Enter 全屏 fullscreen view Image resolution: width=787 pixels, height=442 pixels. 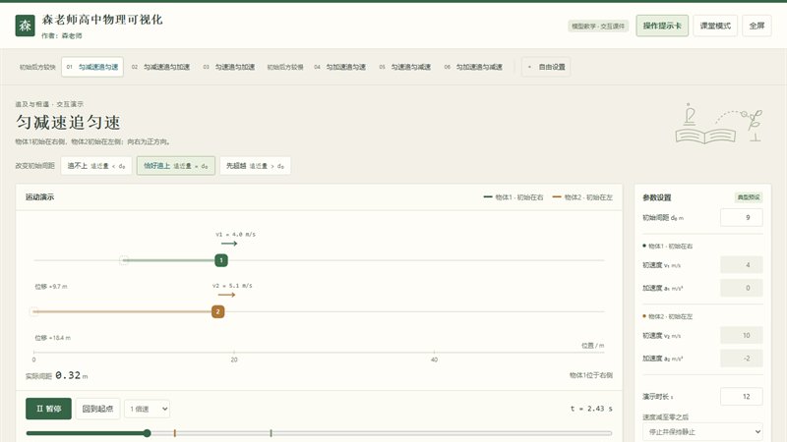(x=757, y=26)
